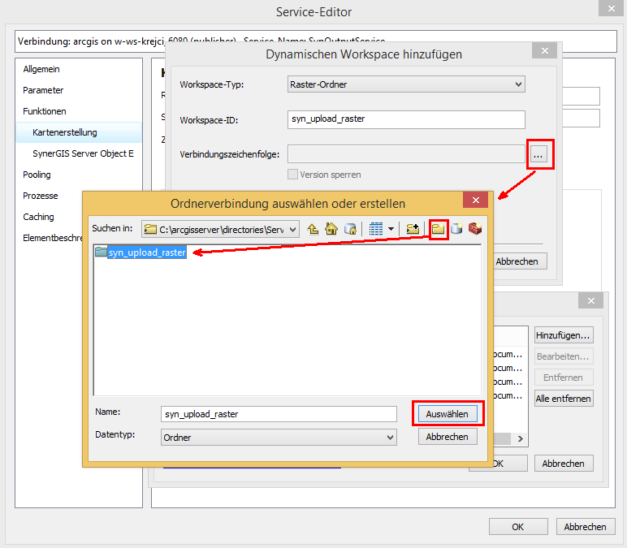This screenshot has width=627, height=548.
Task: Go to home folder icon
Action: point(331,229)
